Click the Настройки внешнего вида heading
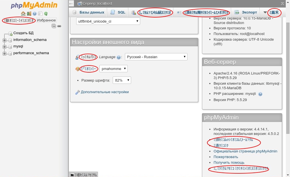290x177 pixels. (x=108, y=42)
